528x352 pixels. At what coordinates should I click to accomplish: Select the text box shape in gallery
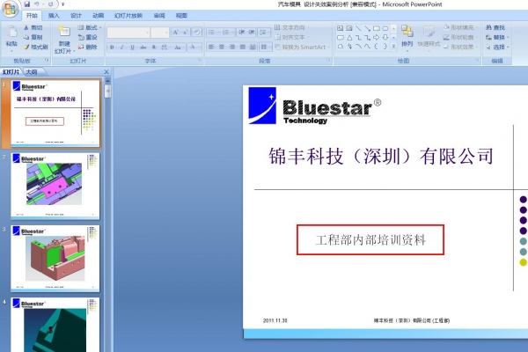(340, 28)
